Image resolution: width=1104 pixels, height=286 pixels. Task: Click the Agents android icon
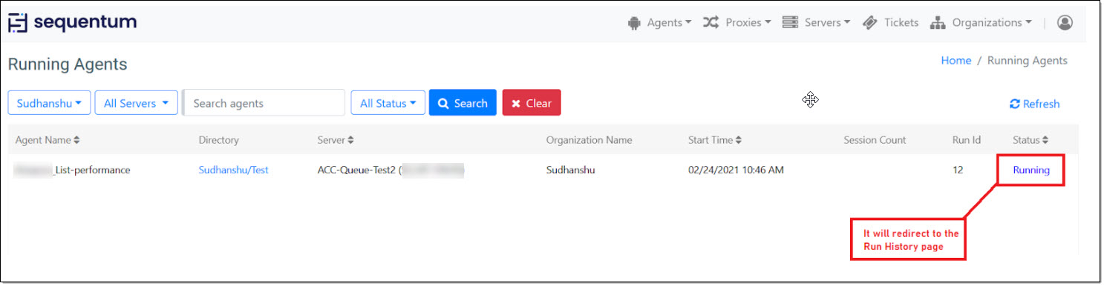coord(634,23)
